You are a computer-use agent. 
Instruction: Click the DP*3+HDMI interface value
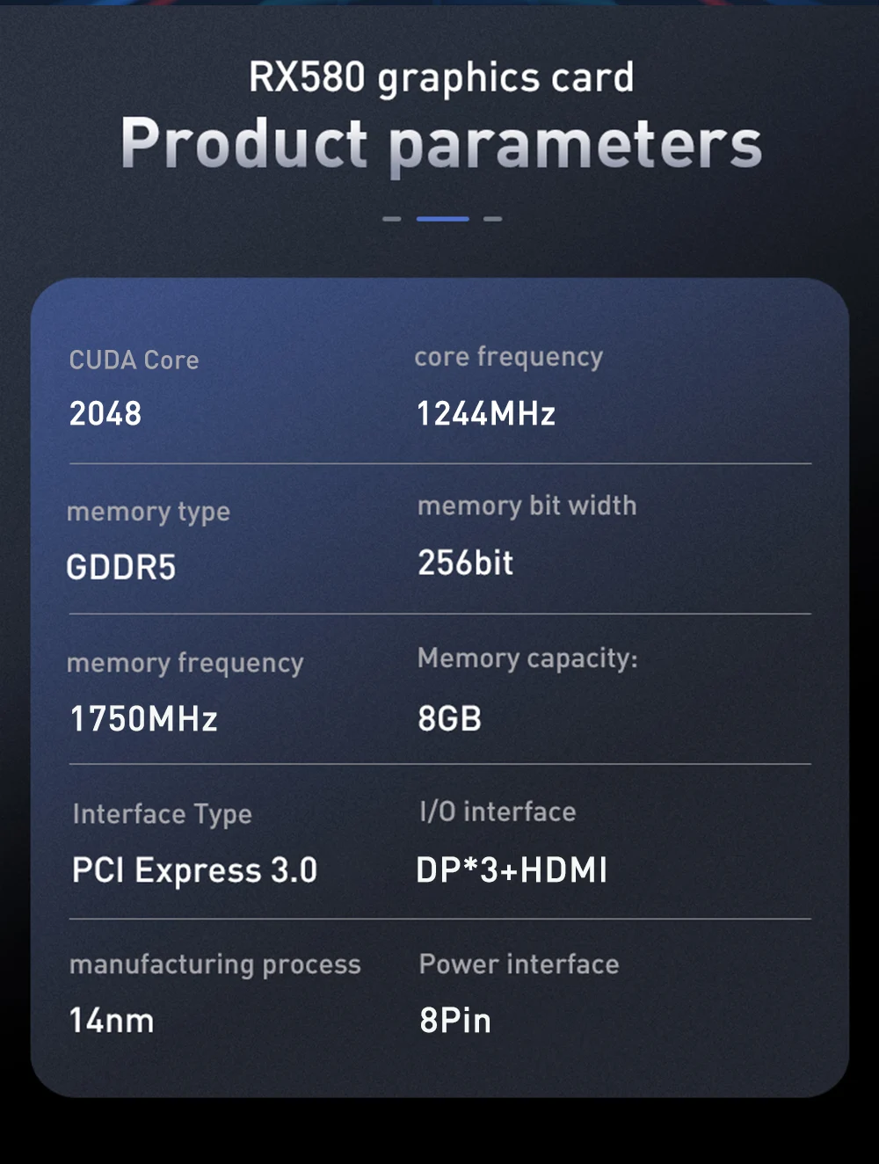[x=512, y=870]
